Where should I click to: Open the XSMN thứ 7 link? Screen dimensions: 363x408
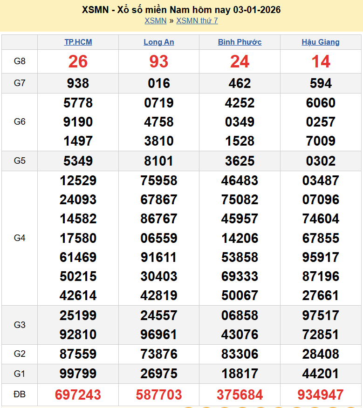pyautogui.click(x=197, y=20)
